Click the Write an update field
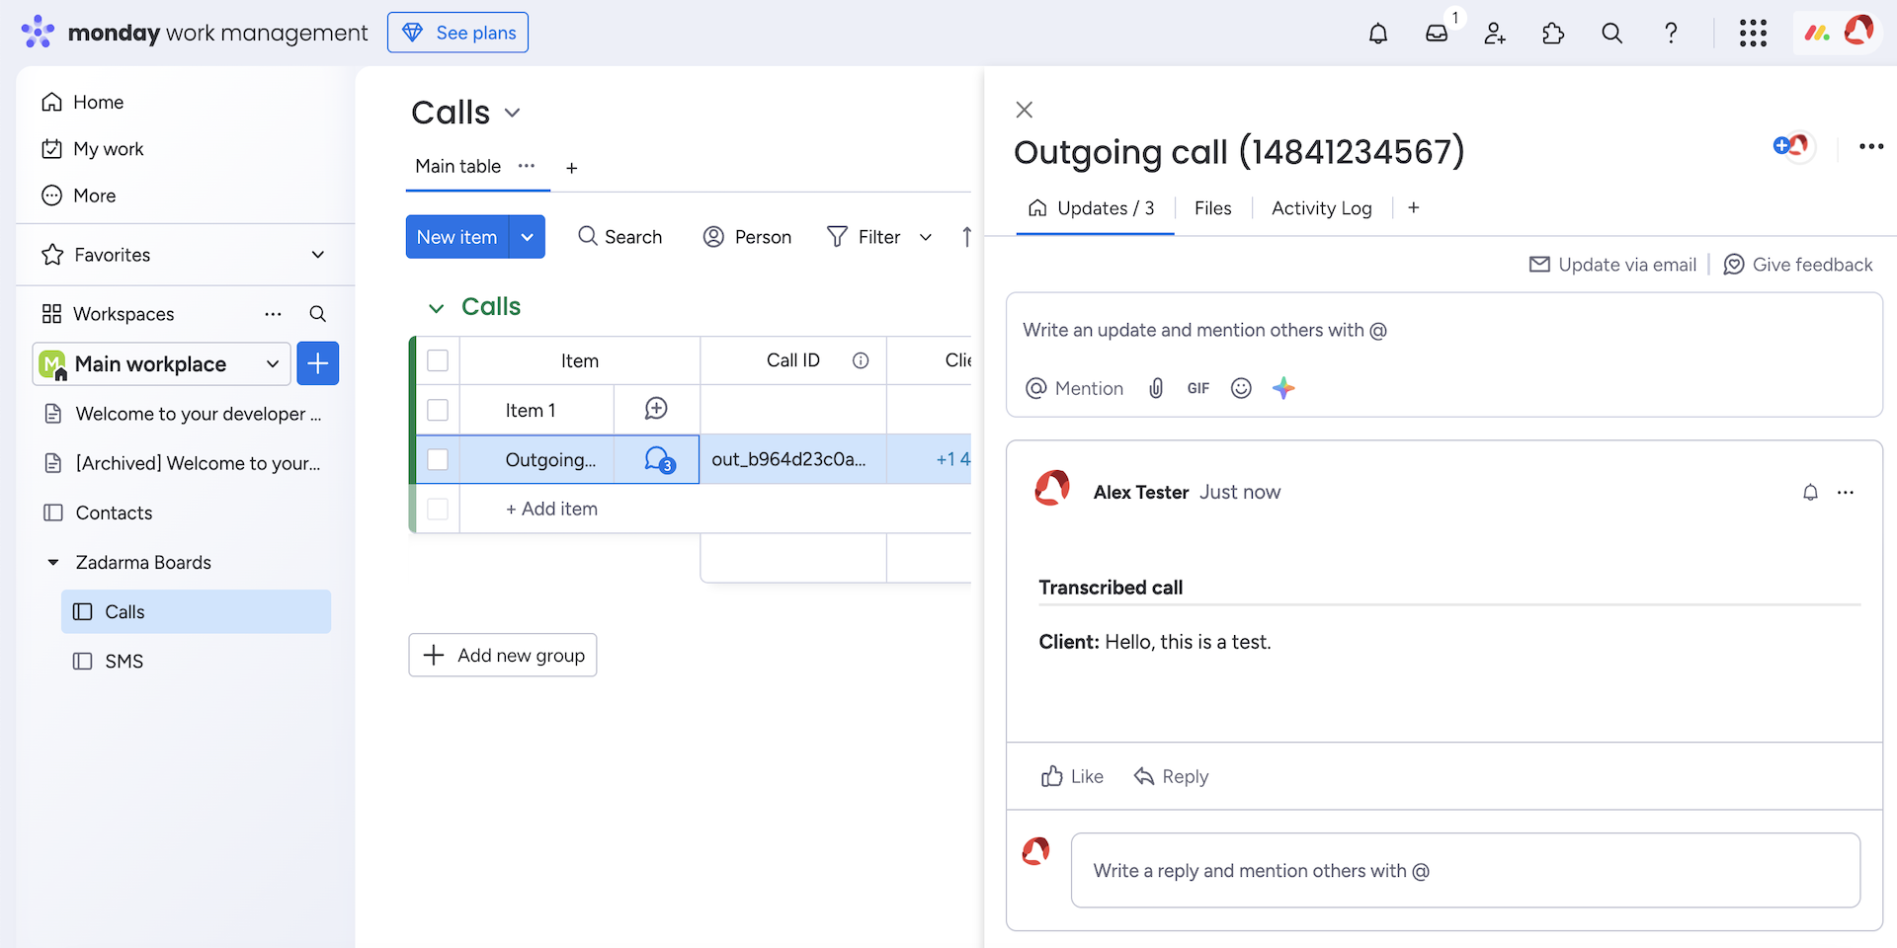Screen dimensions: 1897x948 [1443, 330]
